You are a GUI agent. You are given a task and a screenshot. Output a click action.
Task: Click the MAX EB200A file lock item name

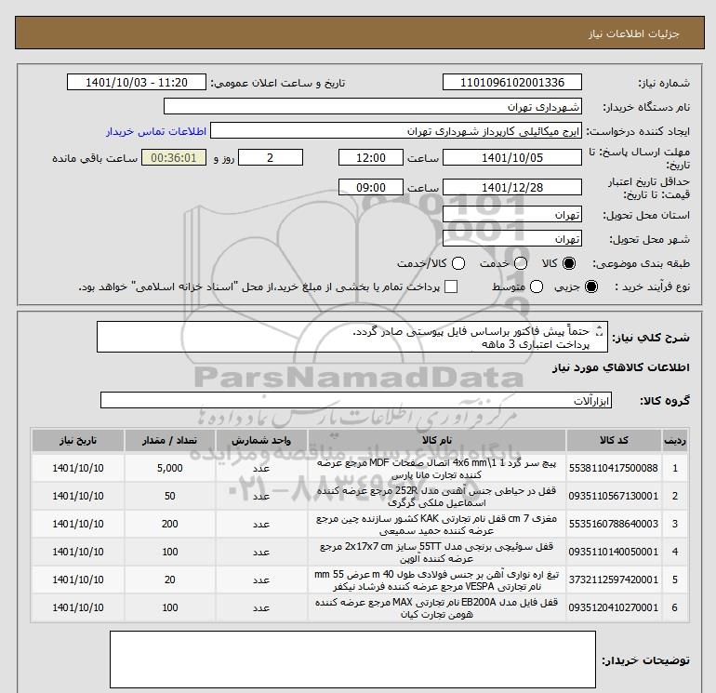(437, 607)
